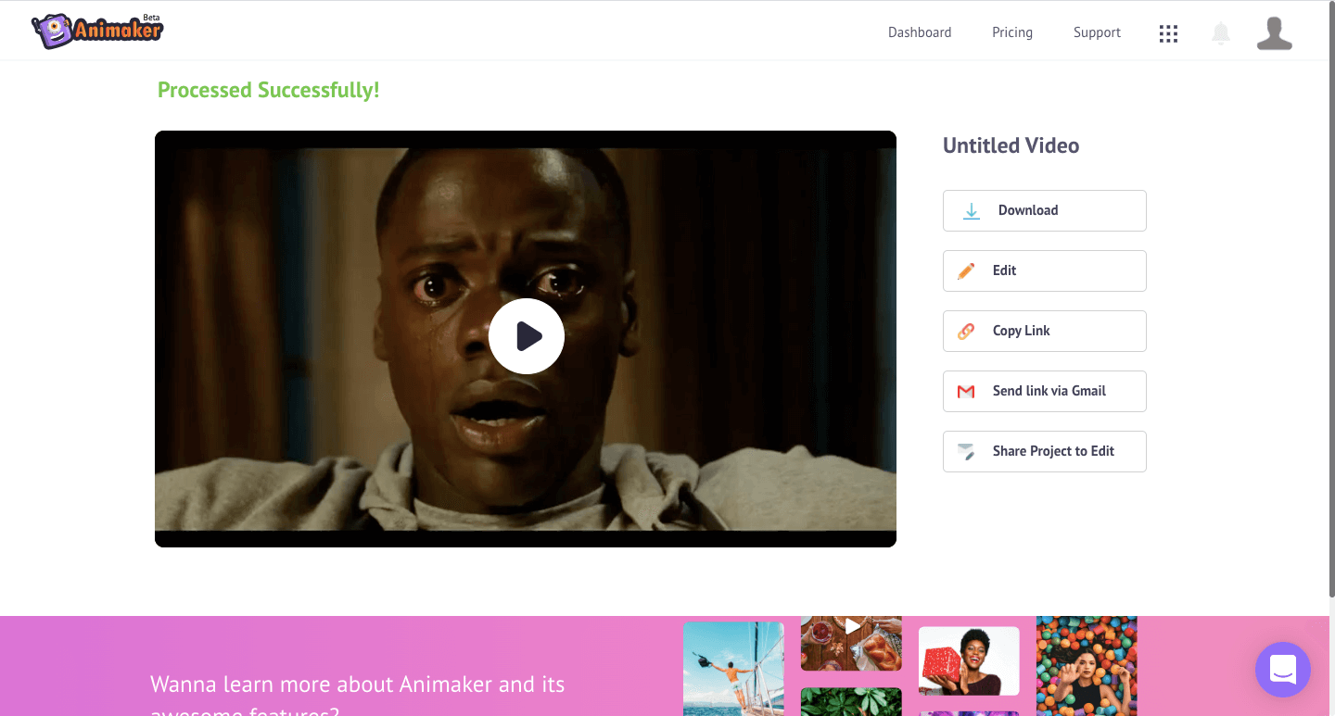The height and width of the screenshot is (716, 1335).
Task: Open notifications bell icon
Action: 1221,33
